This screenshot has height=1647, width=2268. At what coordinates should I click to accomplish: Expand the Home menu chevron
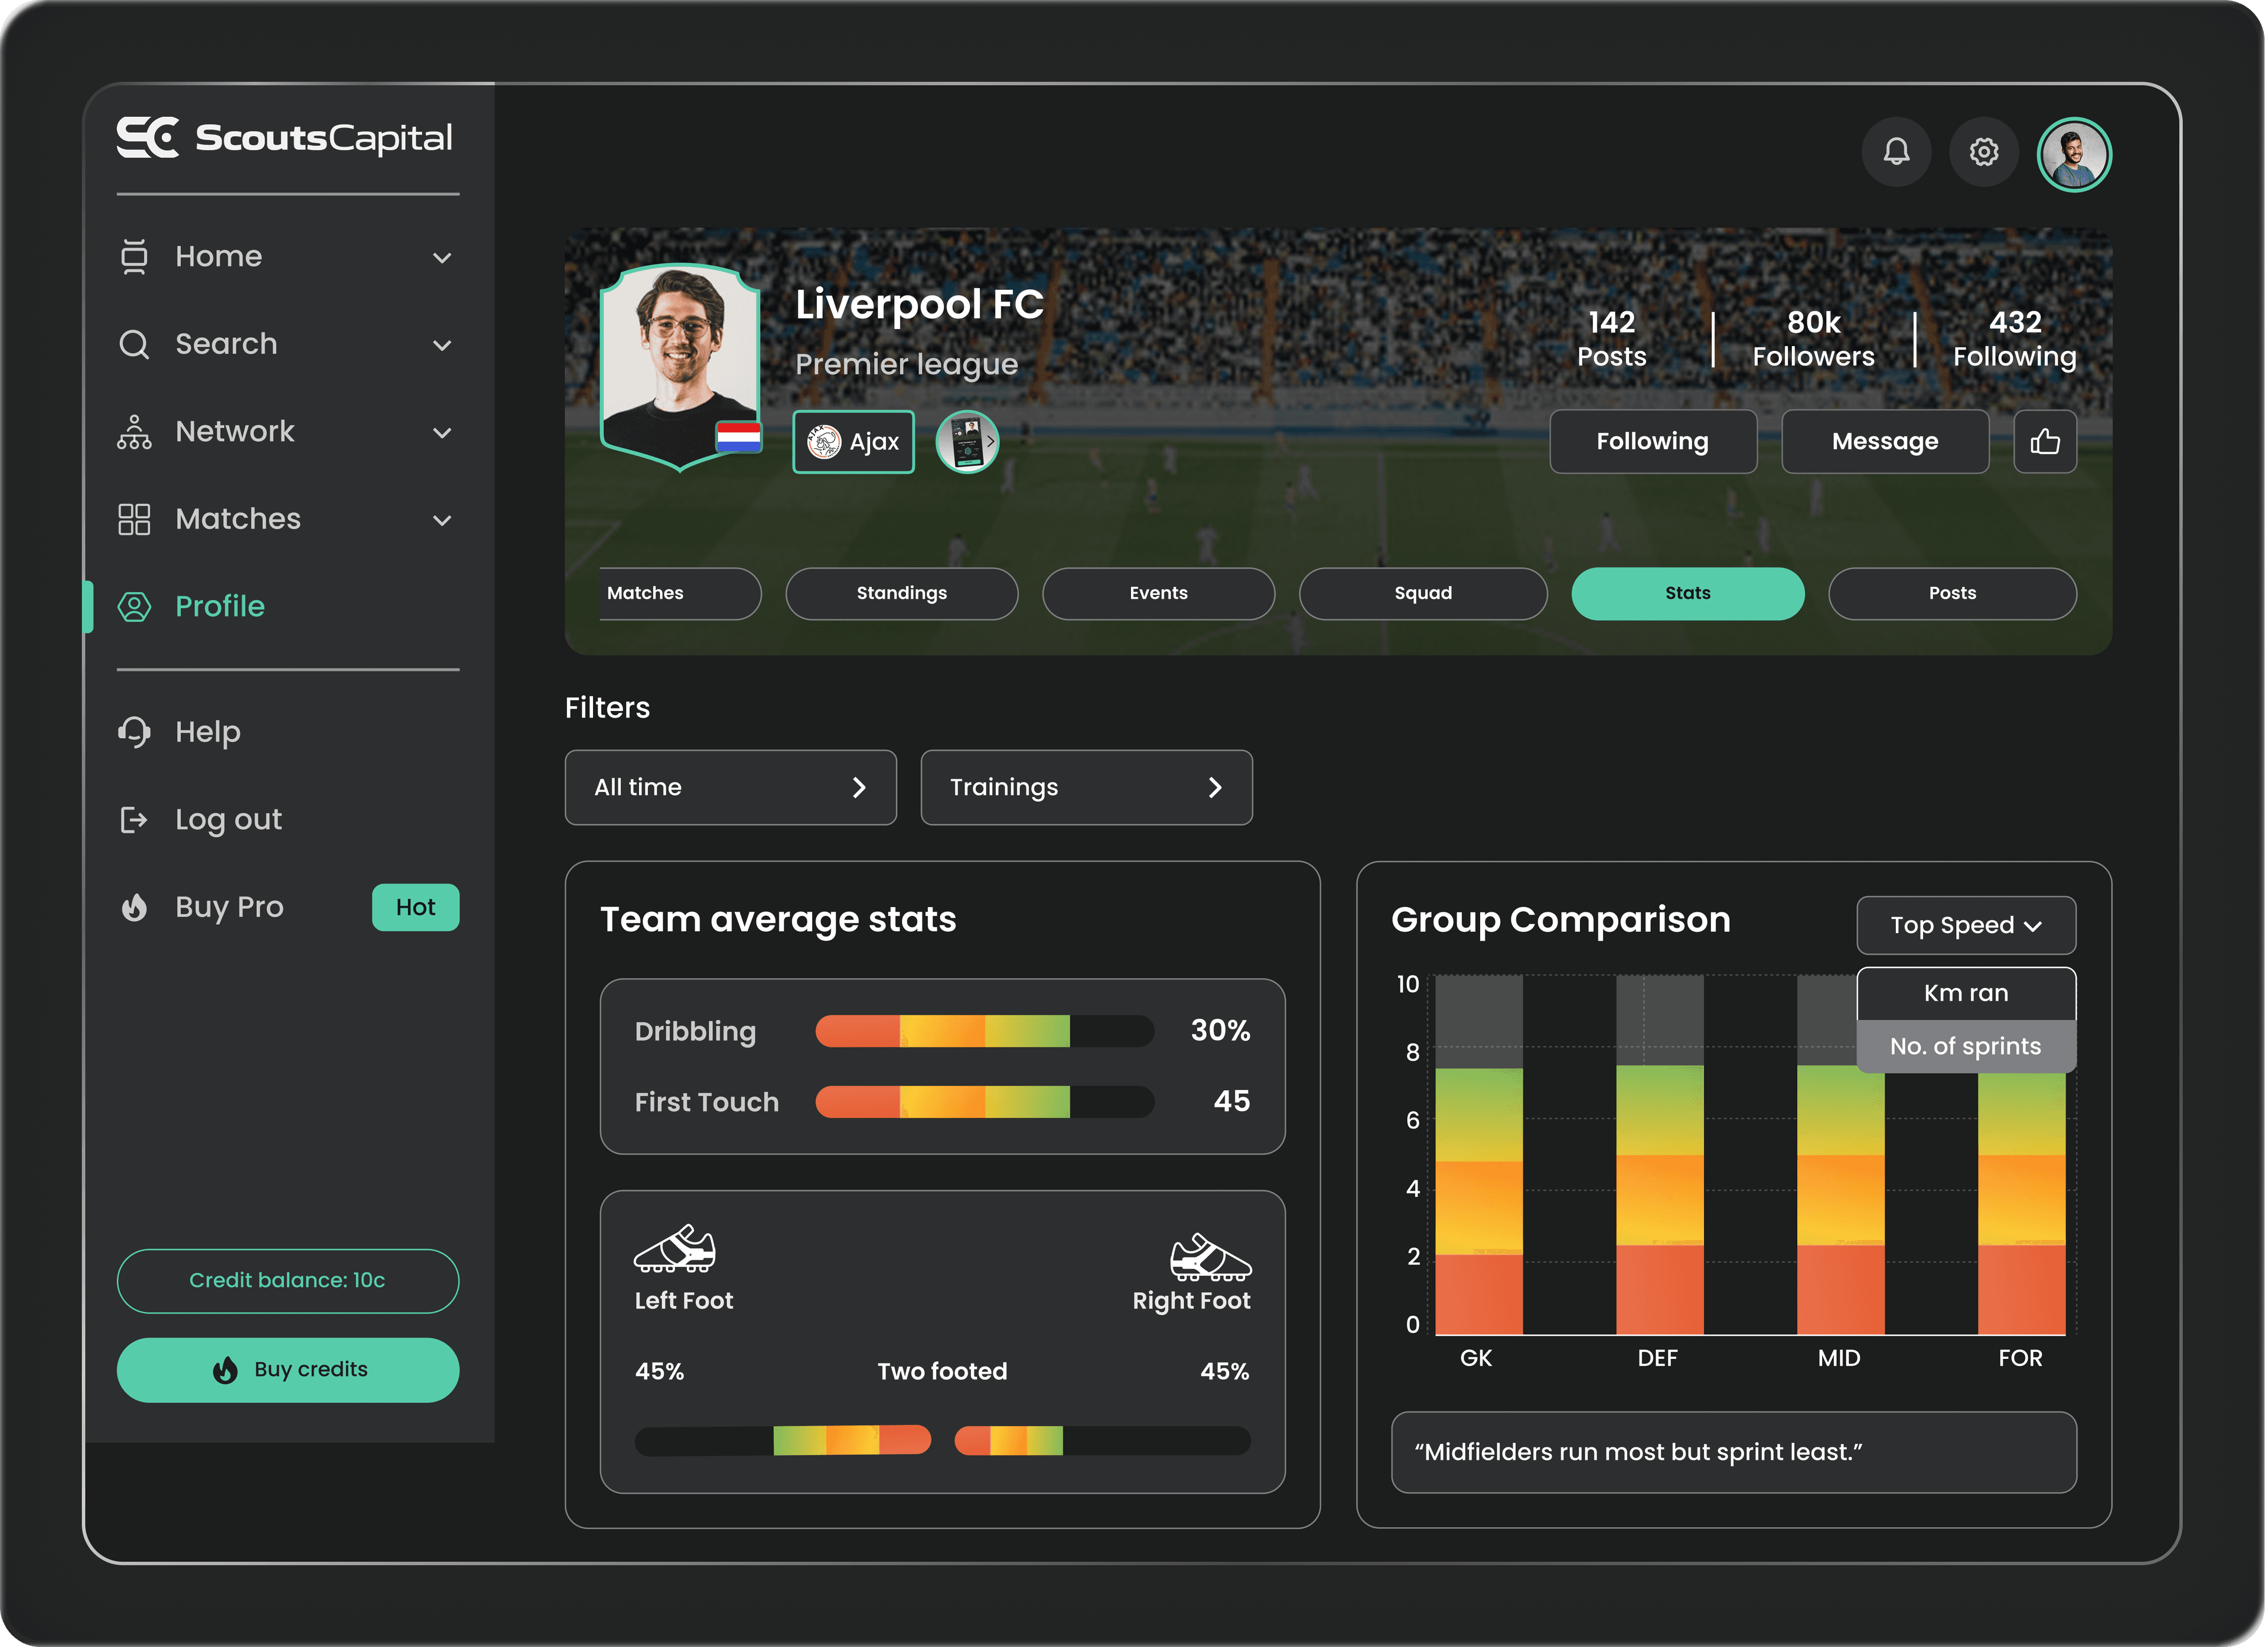coord(442,258)
